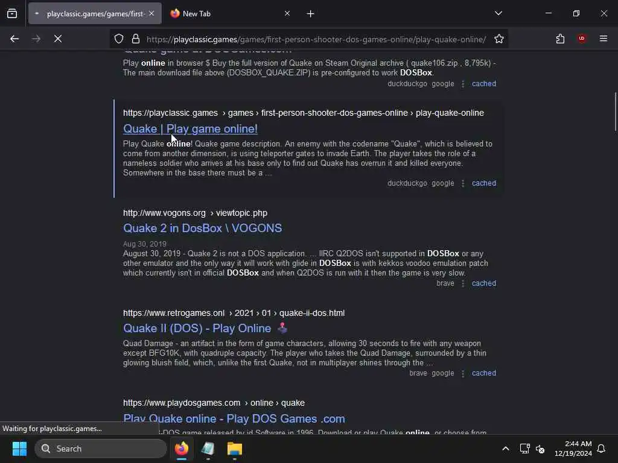Open cached link for VOGONS result
The image size is (618, 463).
484,283
